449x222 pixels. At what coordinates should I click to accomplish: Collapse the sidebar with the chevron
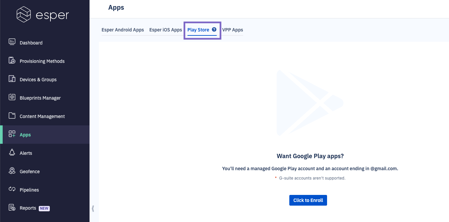(x=93, y=208)
